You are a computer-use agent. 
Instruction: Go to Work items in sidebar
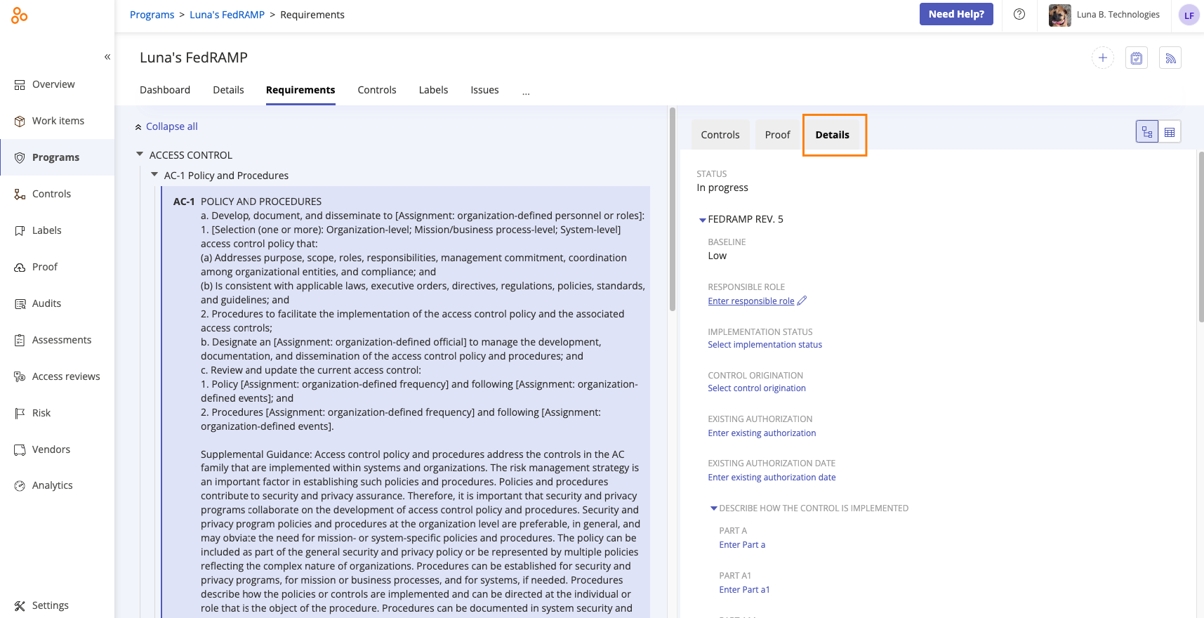[57, 121]
